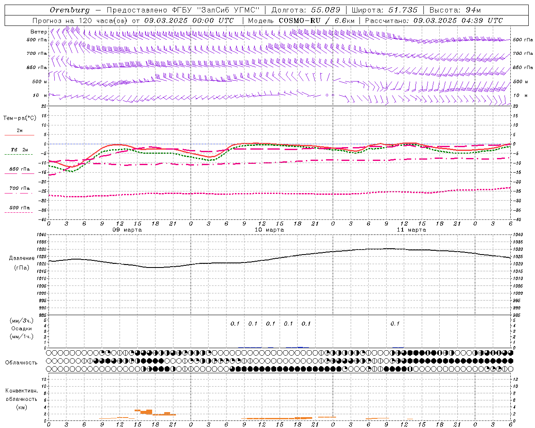Click the 09 марта date label
Screen dimensions: 535x428
[127, 230]
